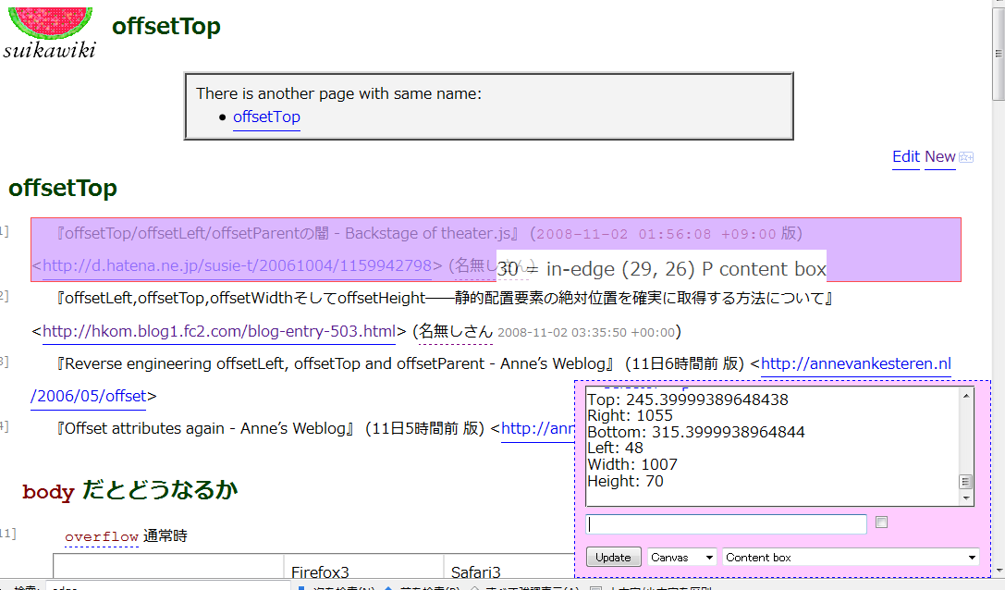
Task: Tick the checkbox beside the text input
Action: click(x=881, y=522)
